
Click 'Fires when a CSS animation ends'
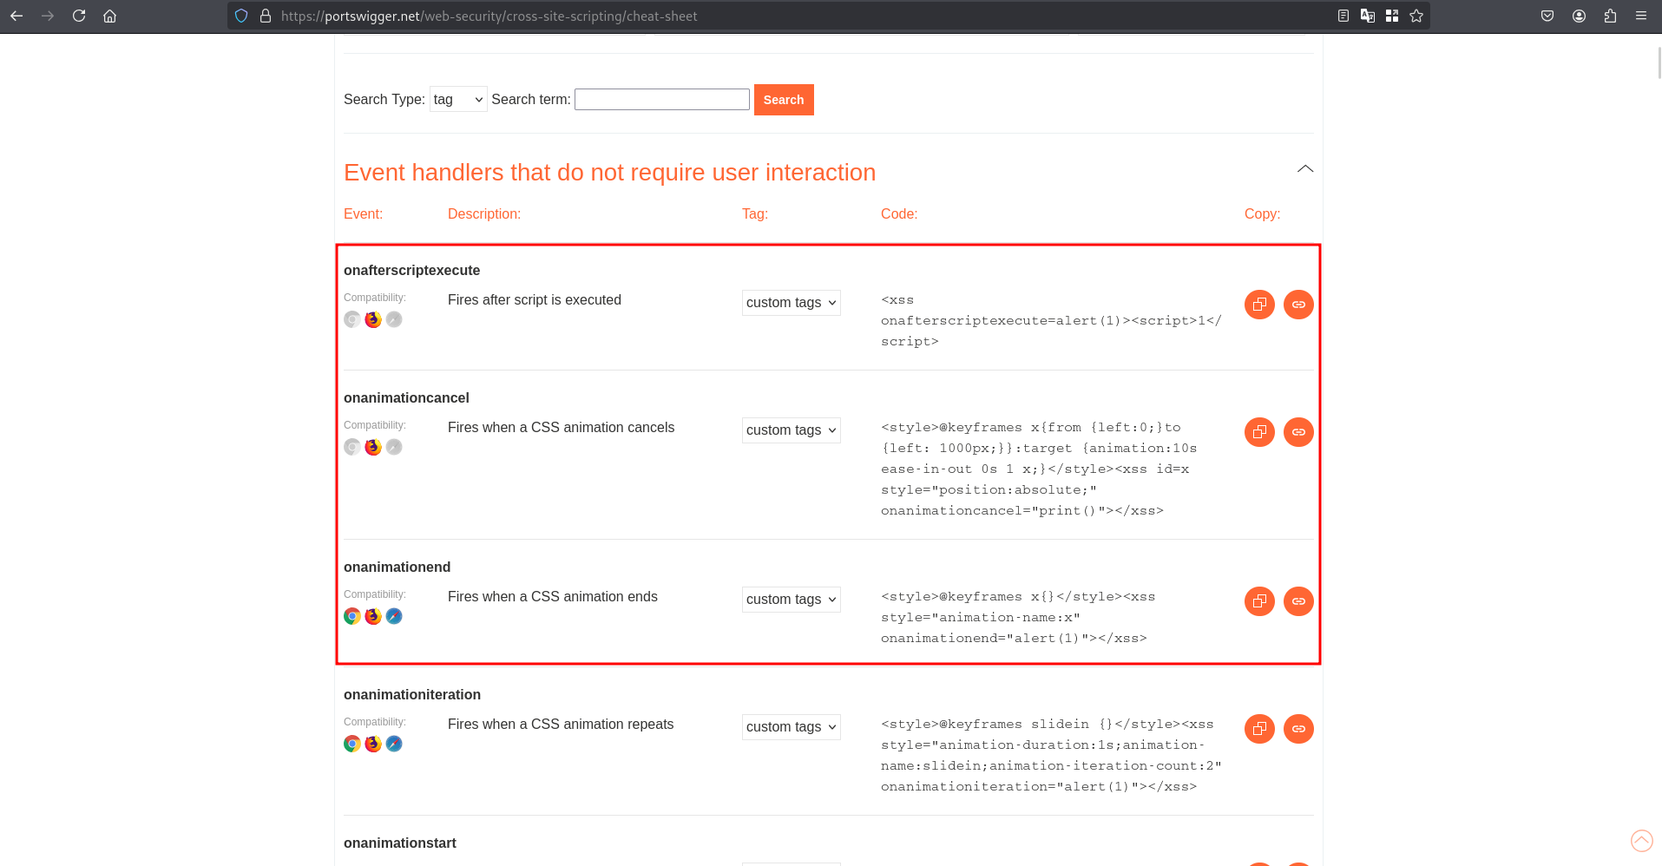coord(553,597)
